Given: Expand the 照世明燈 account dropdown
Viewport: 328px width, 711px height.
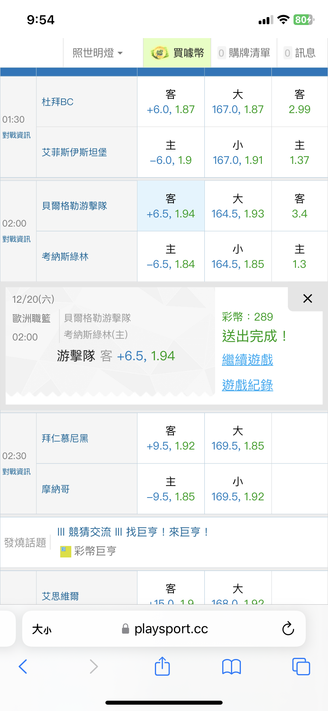Looking at the screenshot, I should [x=97, y=53].
